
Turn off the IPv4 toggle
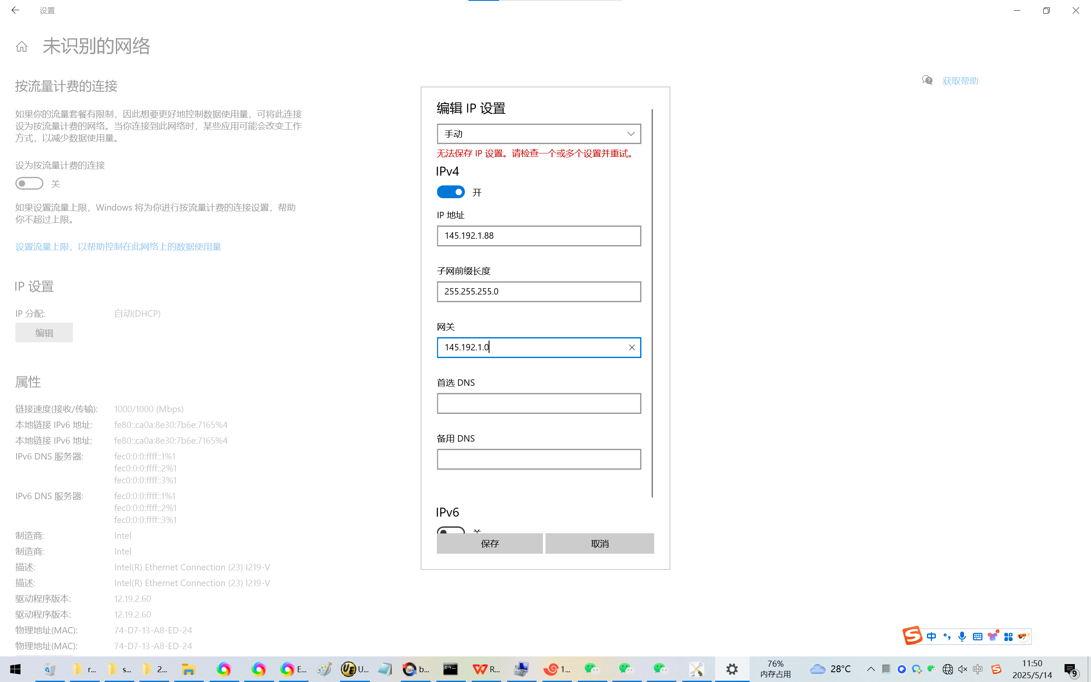[x=450, y=192]
